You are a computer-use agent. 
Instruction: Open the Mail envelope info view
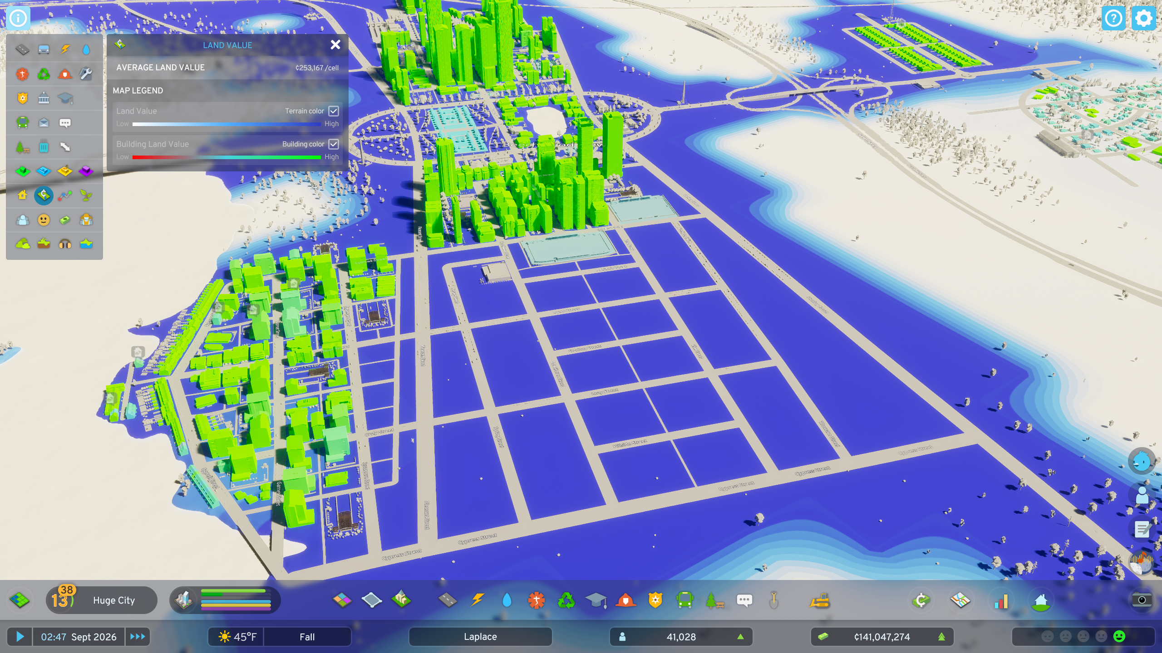click(x=44, y=122)
